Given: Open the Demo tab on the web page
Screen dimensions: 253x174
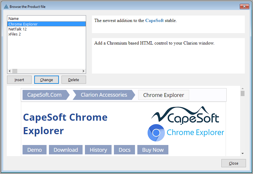Looking at the screenshot, I should (x=35, y=150).
